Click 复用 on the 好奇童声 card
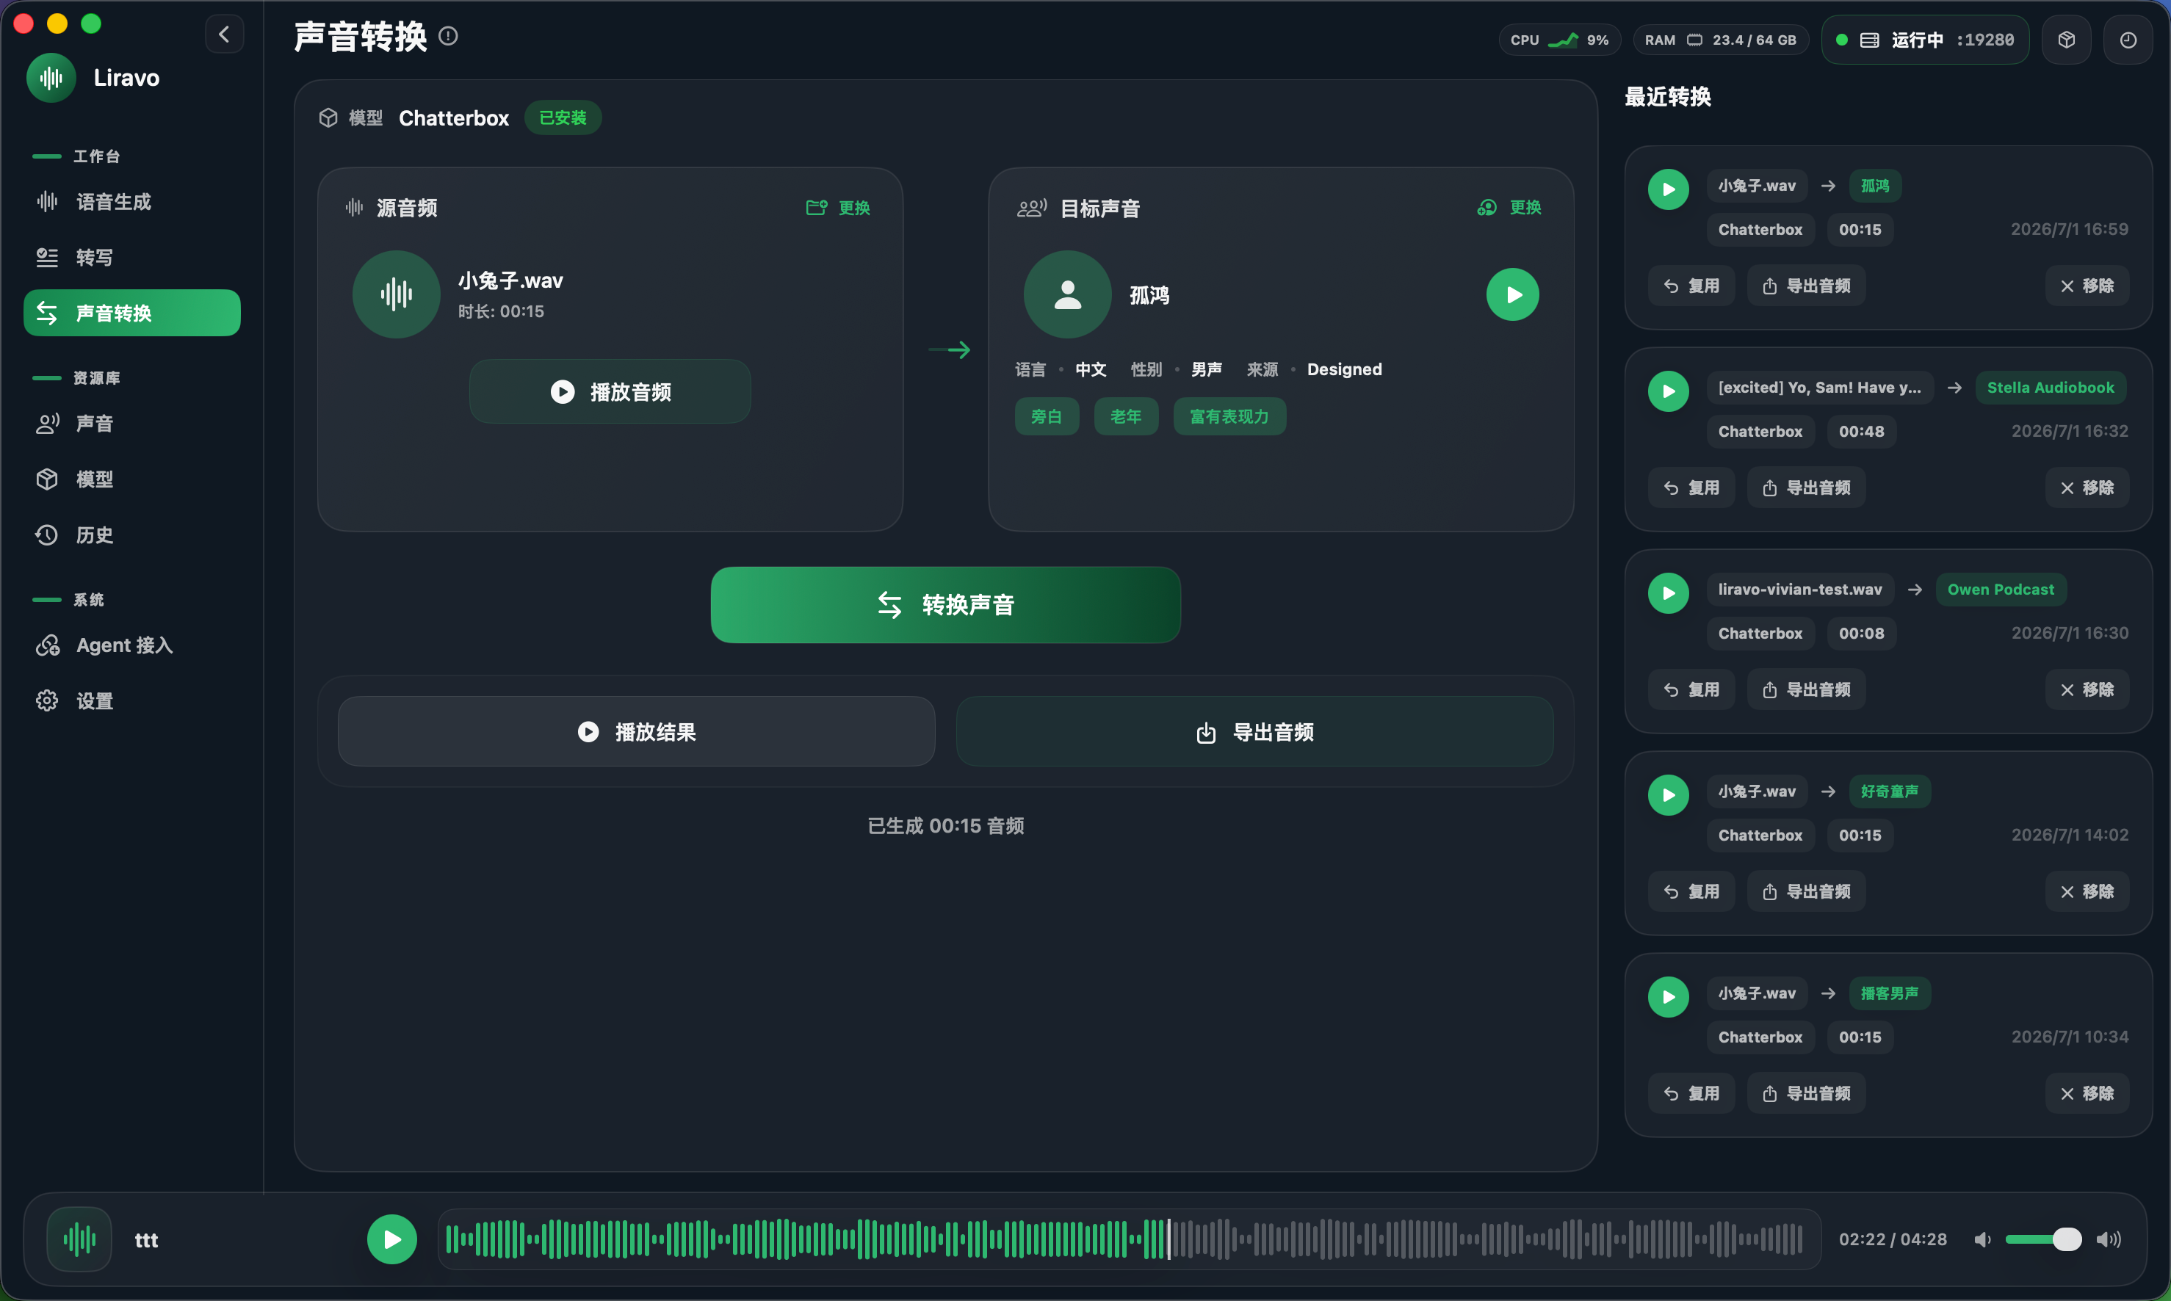This screenshot has height=1301, width=2171. click(1691, 891)
